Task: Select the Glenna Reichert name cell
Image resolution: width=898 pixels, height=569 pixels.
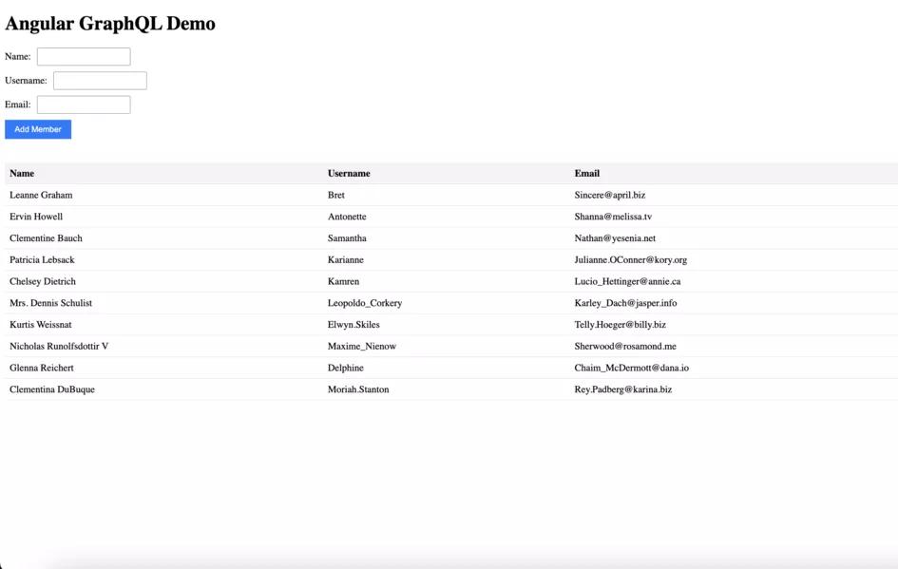Action: pyautogui.click(x=41, y=368)
